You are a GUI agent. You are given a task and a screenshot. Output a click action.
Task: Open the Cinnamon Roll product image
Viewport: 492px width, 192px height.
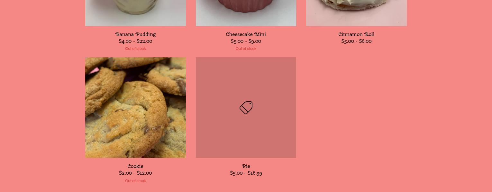(x=356, y=13)
